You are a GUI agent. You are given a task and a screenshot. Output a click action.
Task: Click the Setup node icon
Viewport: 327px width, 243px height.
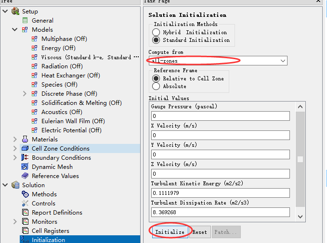15,11
